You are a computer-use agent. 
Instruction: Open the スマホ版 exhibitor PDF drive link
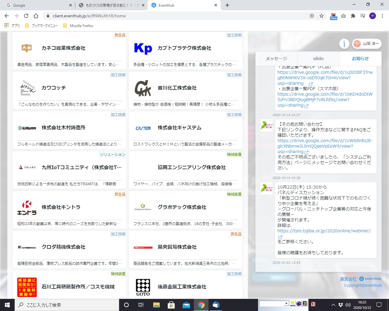[x=325, y=100]
